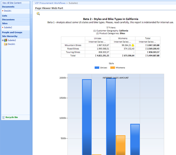Click the Mountain Bikes row label
176x155 pixels.
coord(73,45)
